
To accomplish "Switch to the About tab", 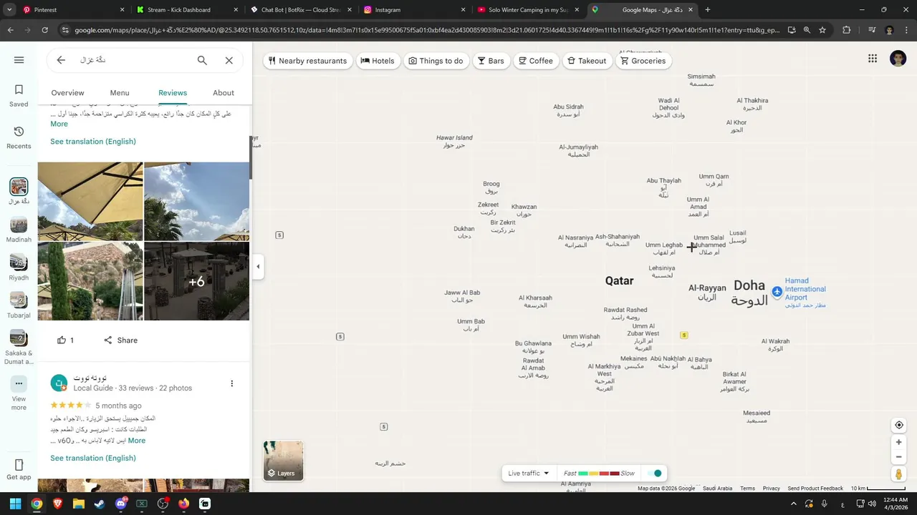I will pos(224,93).
